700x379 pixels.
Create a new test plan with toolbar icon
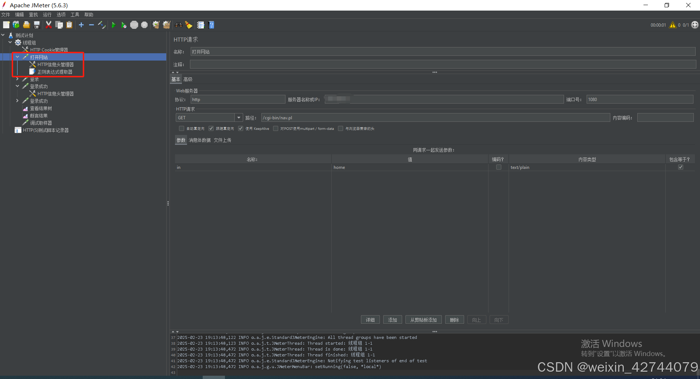(6, 25)
